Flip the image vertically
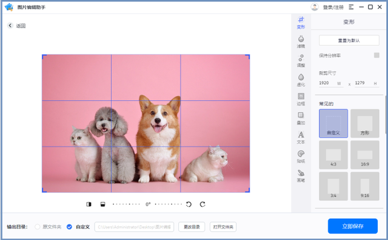The width and height of the screenshot is (388, 240). tap(102, 204)
